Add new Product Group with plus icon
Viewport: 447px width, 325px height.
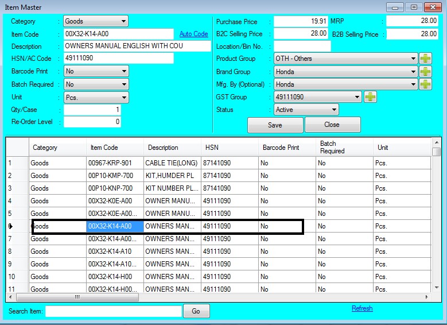tap(425, 59)
